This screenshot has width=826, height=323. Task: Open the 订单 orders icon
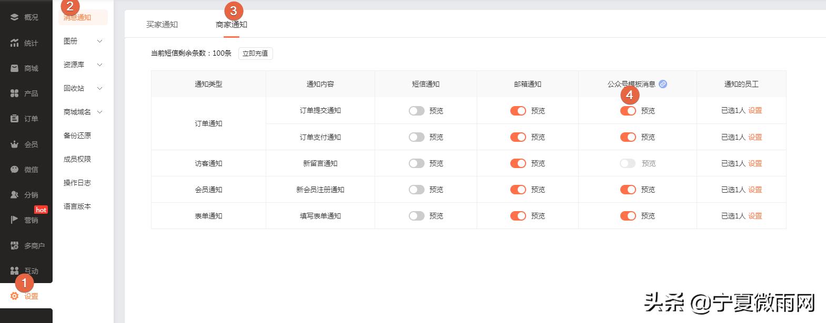(x=15, y=119)
